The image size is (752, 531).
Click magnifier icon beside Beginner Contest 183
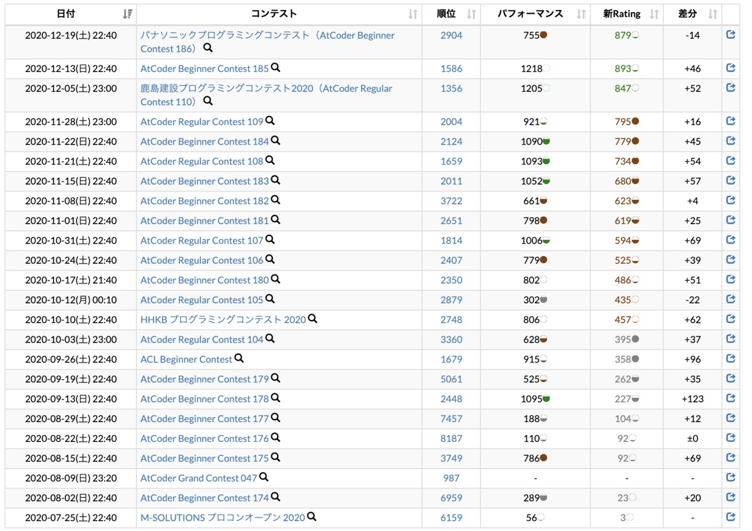click(x=275, y=180)
